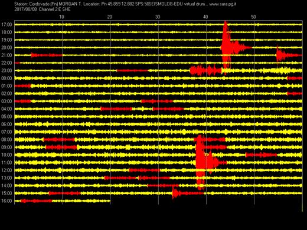Click the red segment near minute 31 on 14:00 trace

tap(163, 186)
